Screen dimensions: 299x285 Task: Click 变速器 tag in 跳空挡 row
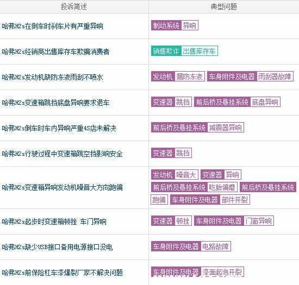pos(163,153)
